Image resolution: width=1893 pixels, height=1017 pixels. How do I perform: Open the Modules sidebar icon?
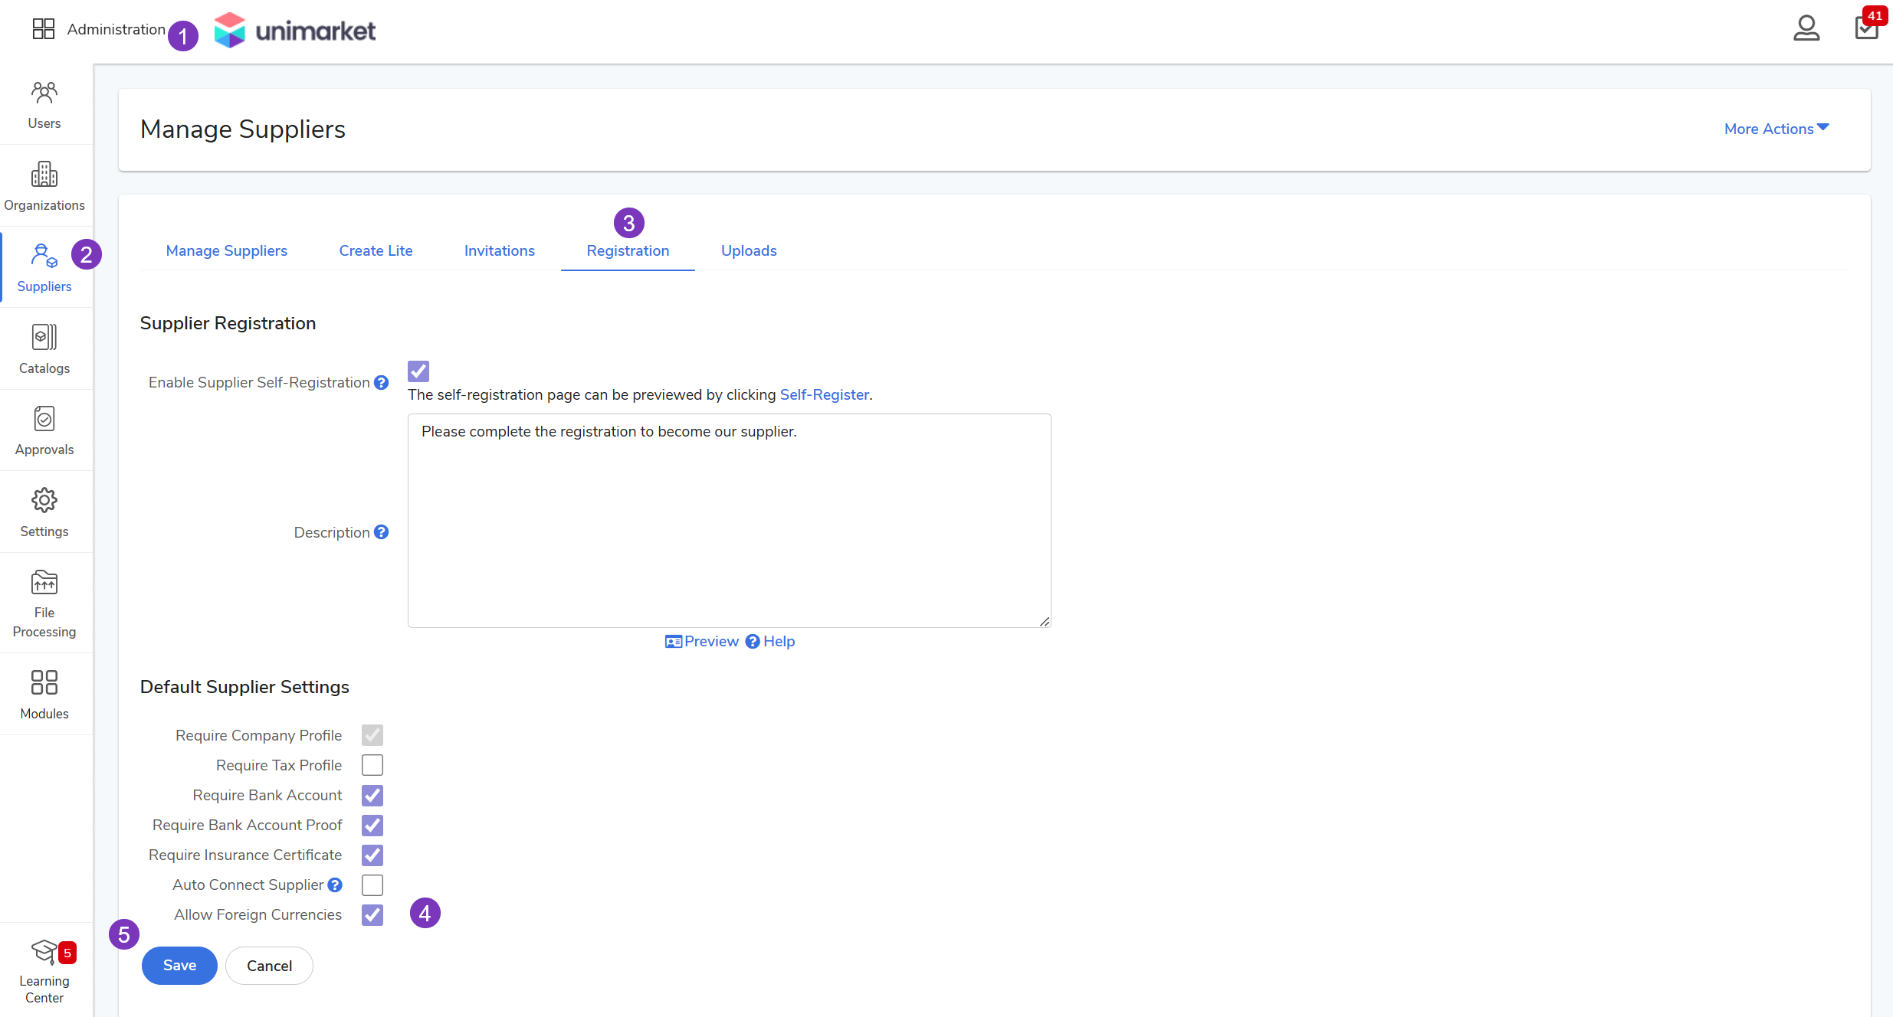coord(44,694)
